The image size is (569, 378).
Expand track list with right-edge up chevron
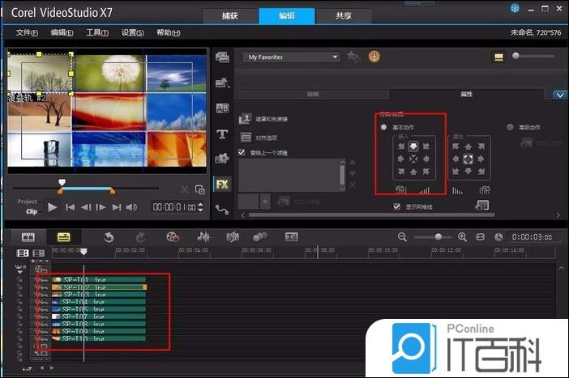coord(561,269)
